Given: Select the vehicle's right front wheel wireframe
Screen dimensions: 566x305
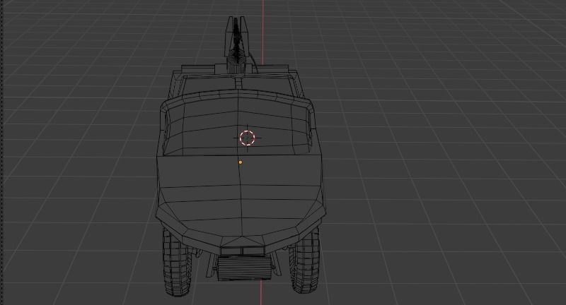Looking at the screenshot, I should click(x=305, y=260).
